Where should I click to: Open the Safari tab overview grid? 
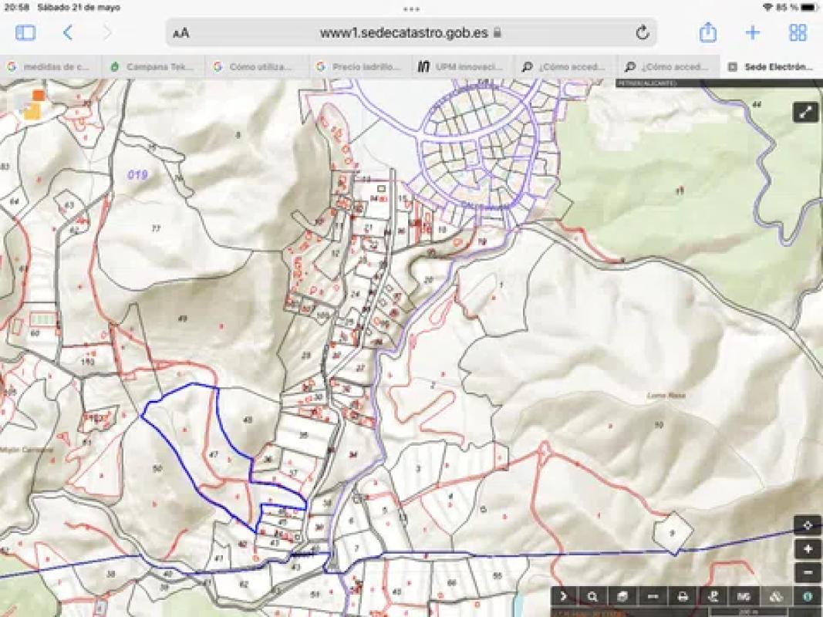(x=798, y=32)
